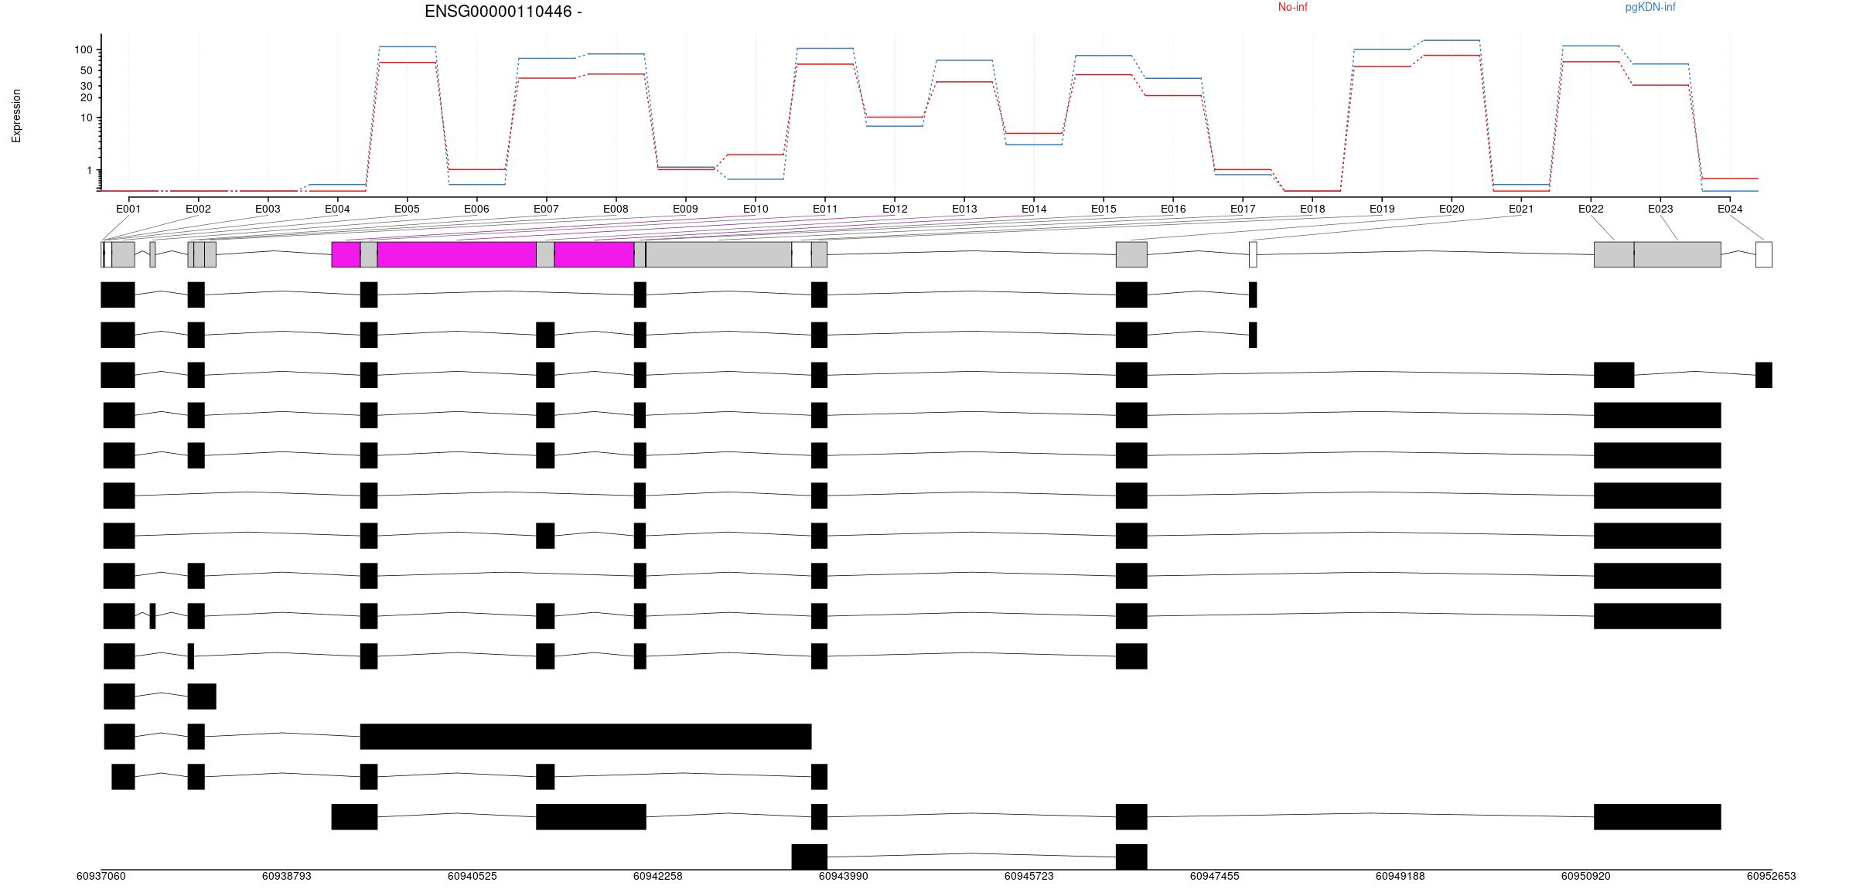Click exon bin label E006
The height and width of the screenshot is (889, 1856).
click(476, 209)
